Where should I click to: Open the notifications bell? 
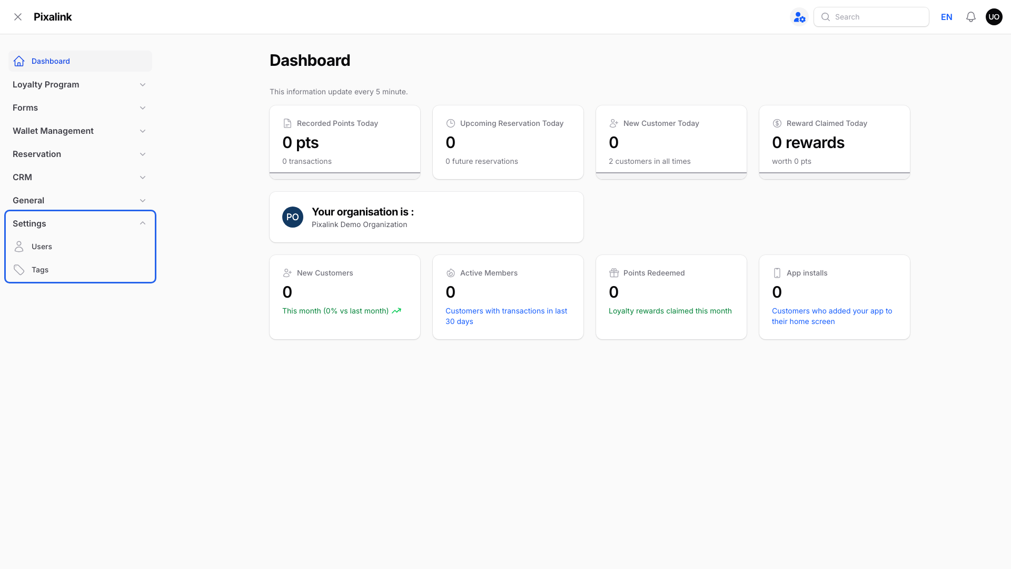(x=971, y=17)
